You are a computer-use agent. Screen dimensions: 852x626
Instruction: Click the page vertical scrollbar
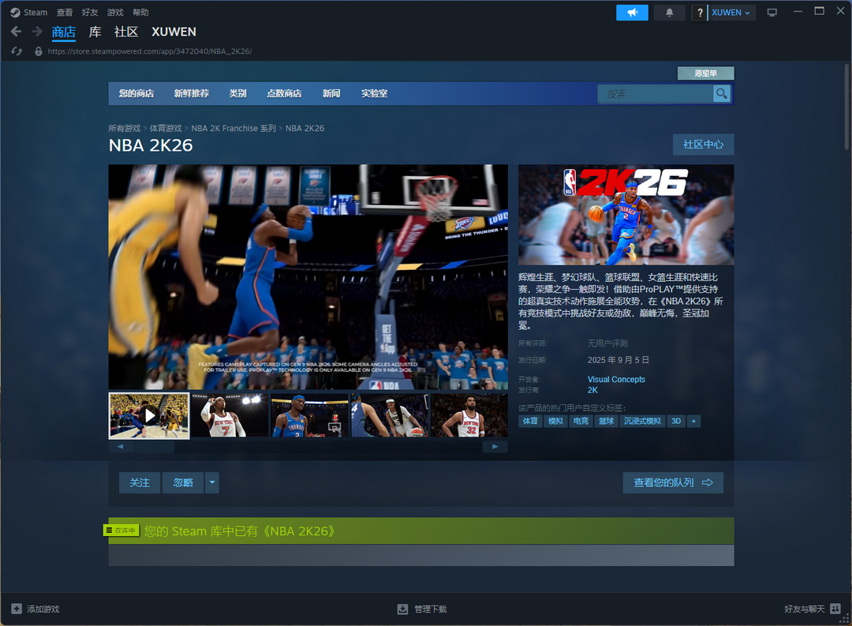[846, 106]
